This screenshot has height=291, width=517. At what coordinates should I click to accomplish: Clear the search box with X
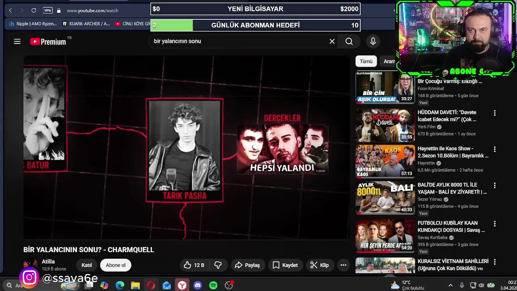click(332, 41)
